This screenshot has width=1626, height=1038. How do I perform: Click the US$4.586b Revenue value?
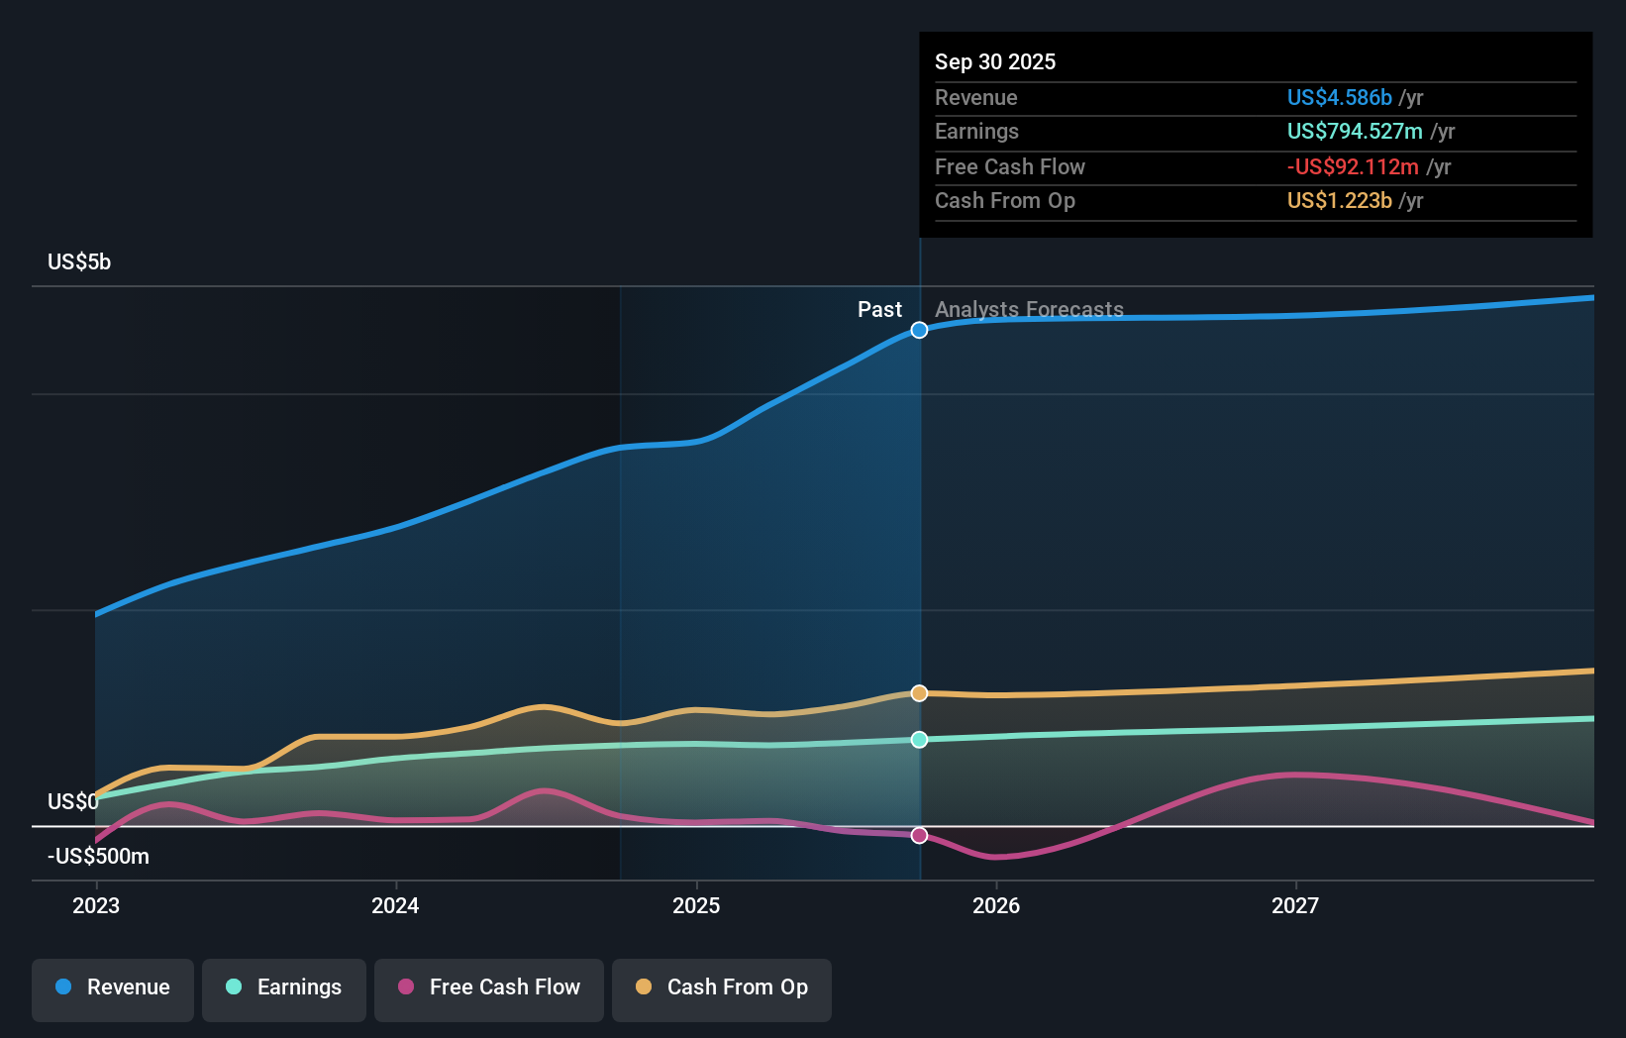coord(1338,97)
